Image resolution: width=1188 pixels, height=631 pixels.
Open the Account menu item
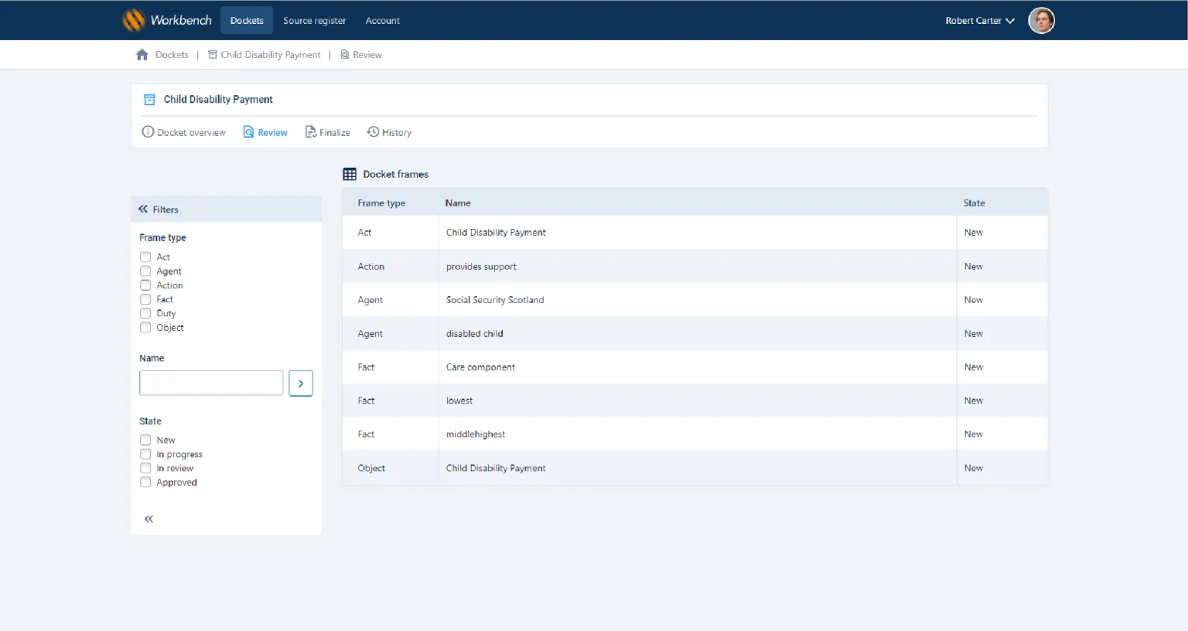382,21
